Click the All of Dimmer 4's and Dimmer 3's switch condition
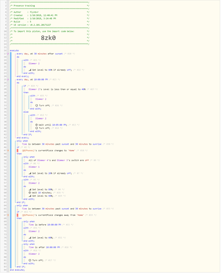This screenshot has height=274, width=221. click(x=59, y=161)
